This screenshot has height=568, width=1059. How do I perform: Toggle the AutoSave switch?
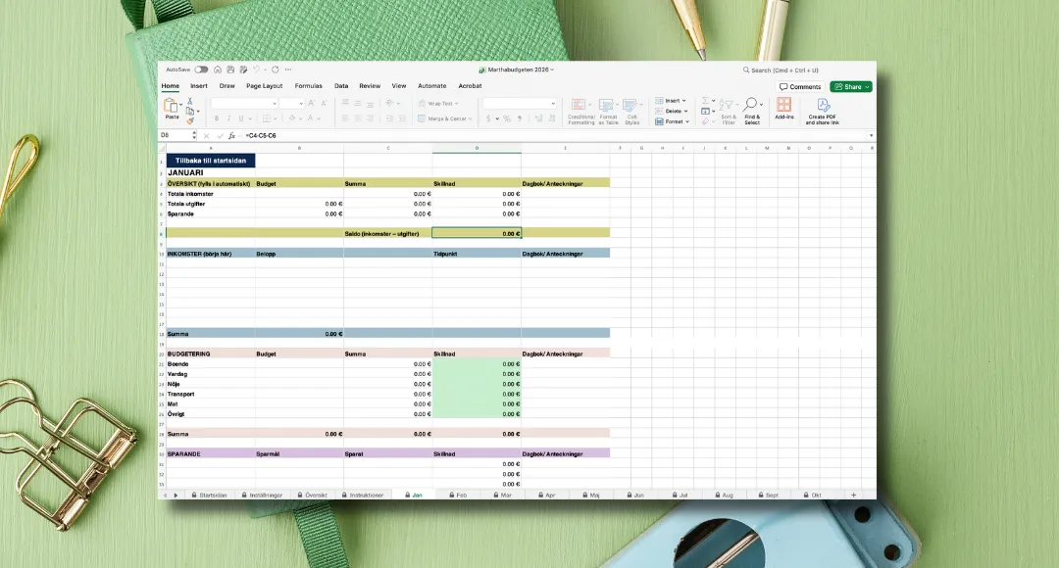[x=201, y=70]
